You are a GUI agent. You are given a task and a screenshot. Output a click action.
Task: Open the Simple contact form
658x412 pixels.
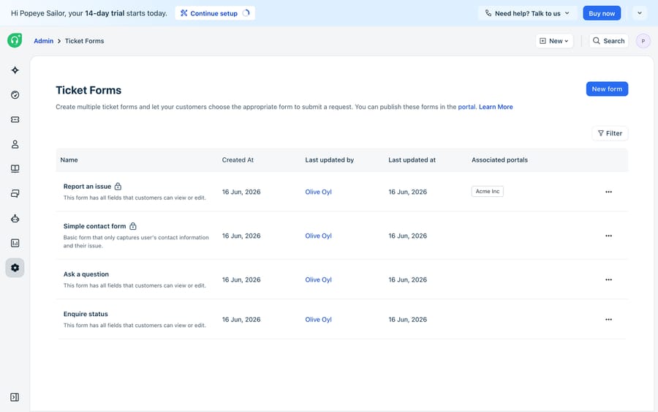coord(94,226)
